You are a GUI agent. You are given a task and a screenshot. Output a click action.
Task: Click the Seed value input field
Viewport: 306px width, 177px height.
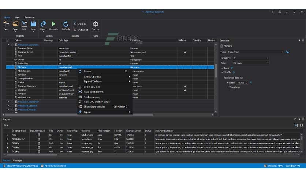(240, 83)
